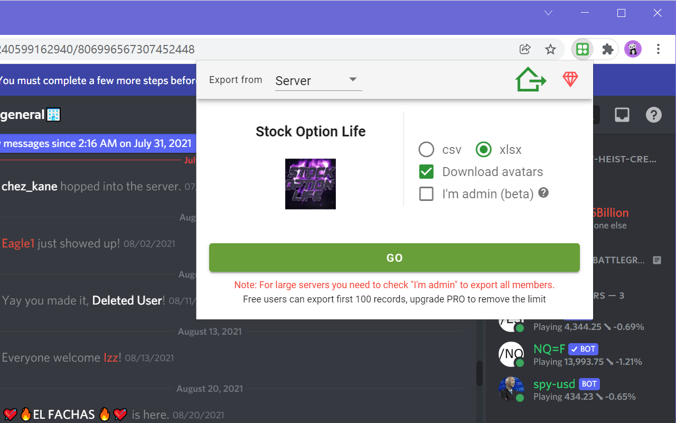
Task: Open the NQ=F bot profile link
Action: (x=548, y=349)
